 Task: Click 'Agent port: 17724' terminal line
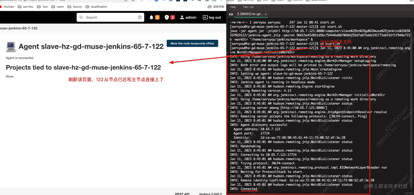(251, 133)
